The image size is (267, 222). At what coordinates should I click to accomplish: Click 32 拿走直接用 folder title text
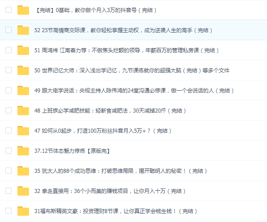pos(110,191)
